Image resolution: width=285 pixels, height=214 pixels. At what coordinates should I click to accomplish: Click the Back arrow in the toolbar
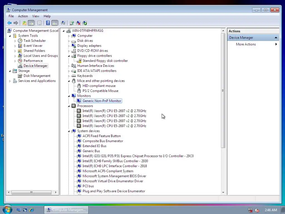pyautogui.click(x=9, y=23)
